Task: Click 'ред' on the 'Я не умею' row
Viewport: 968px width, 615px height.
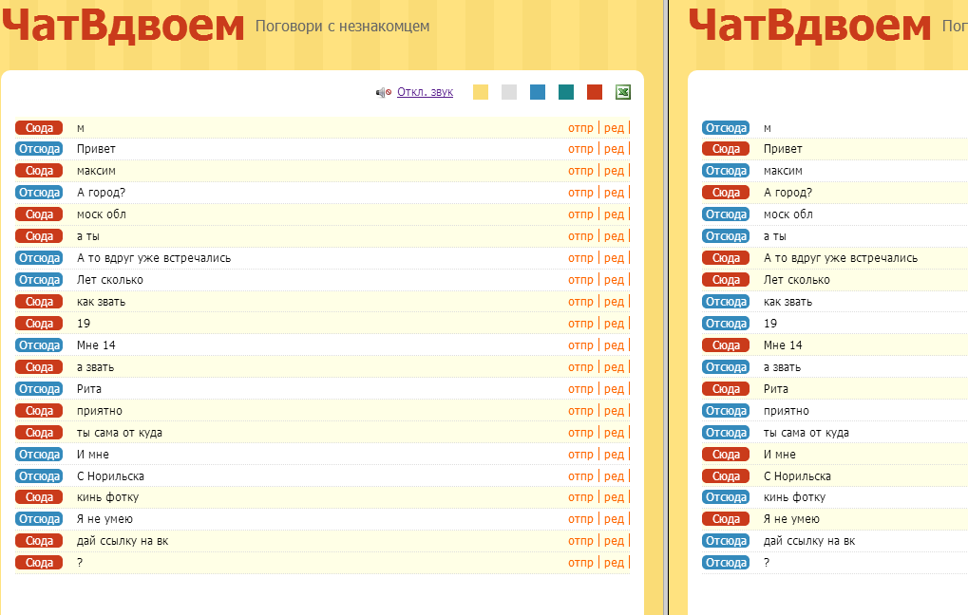Action: coord(614,519)
